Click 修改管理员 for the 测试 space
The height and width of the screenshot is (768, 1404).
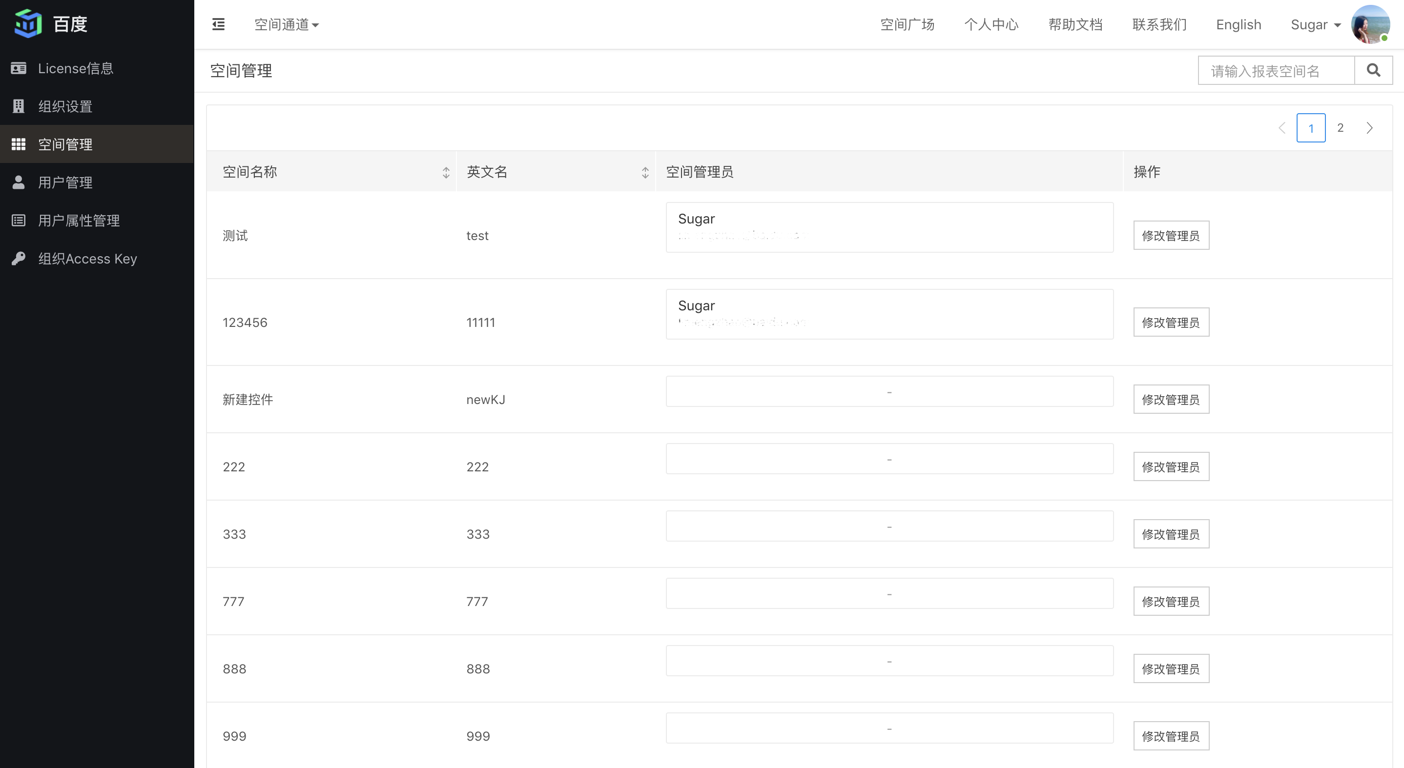(1171, 235)
